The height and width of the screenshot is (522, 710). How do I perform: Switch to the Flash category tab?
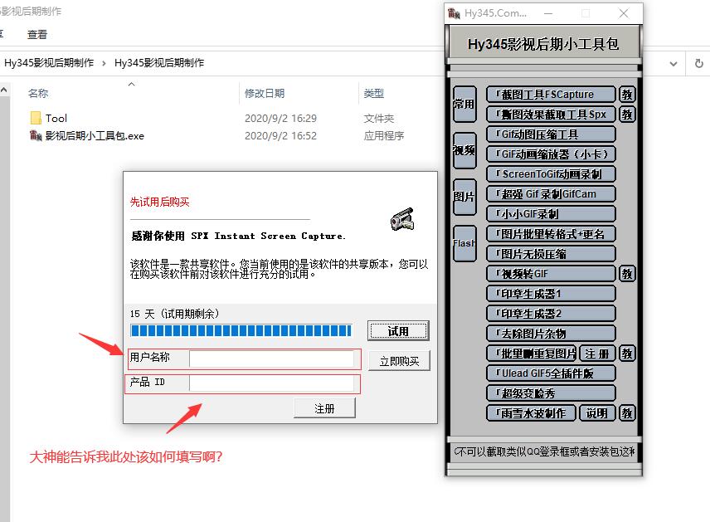click(x=464, y=243)
